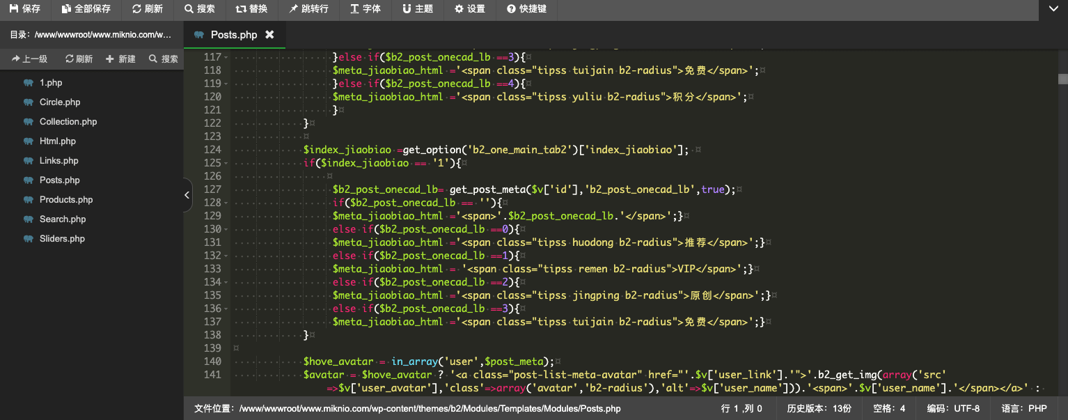Open the 设置 settings gear

click(470, 9)
